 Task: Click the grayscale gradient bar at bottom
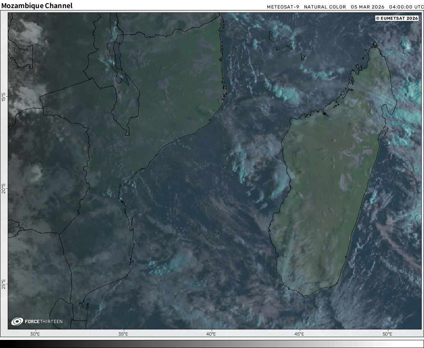[212, 344]
